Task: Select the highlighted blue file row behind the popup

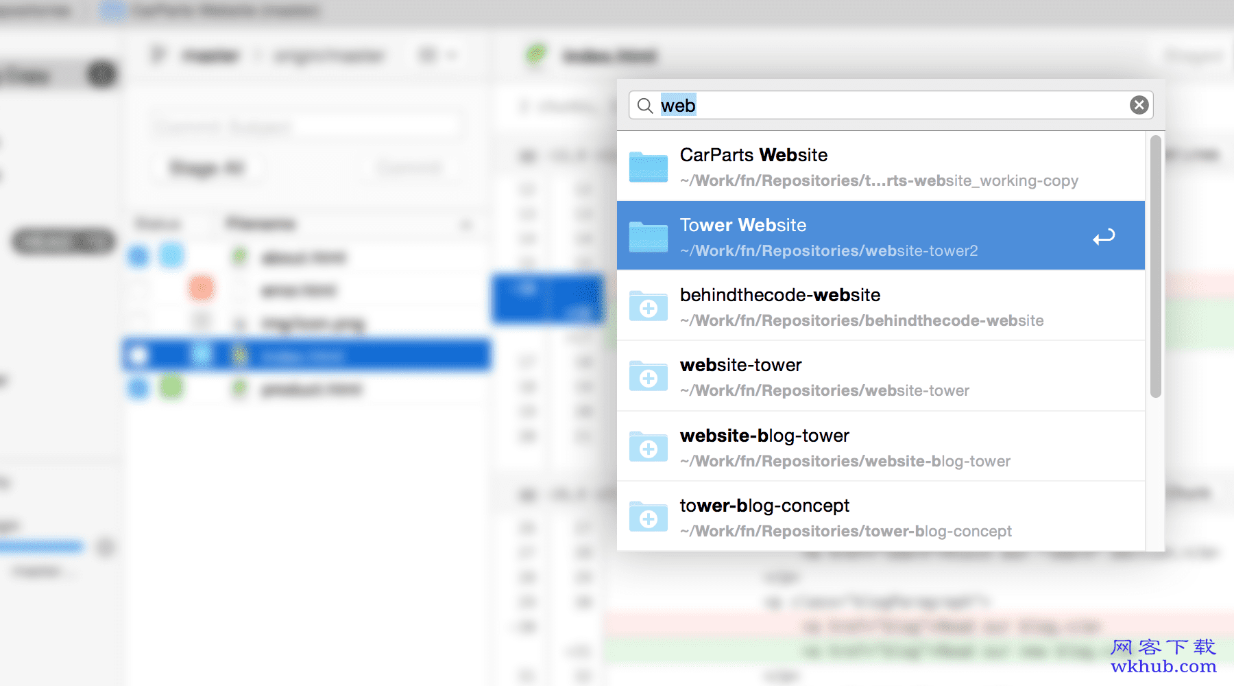Action: point(306,355)
